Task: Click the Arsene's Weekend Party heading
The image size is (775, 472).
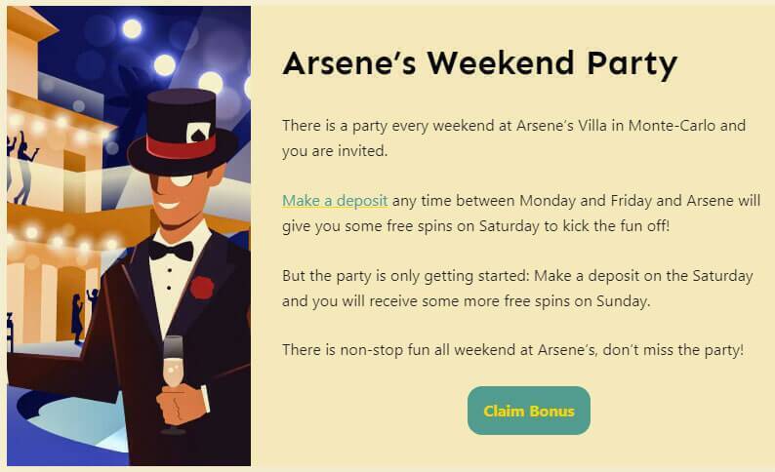Action: [x=479, y=64]
